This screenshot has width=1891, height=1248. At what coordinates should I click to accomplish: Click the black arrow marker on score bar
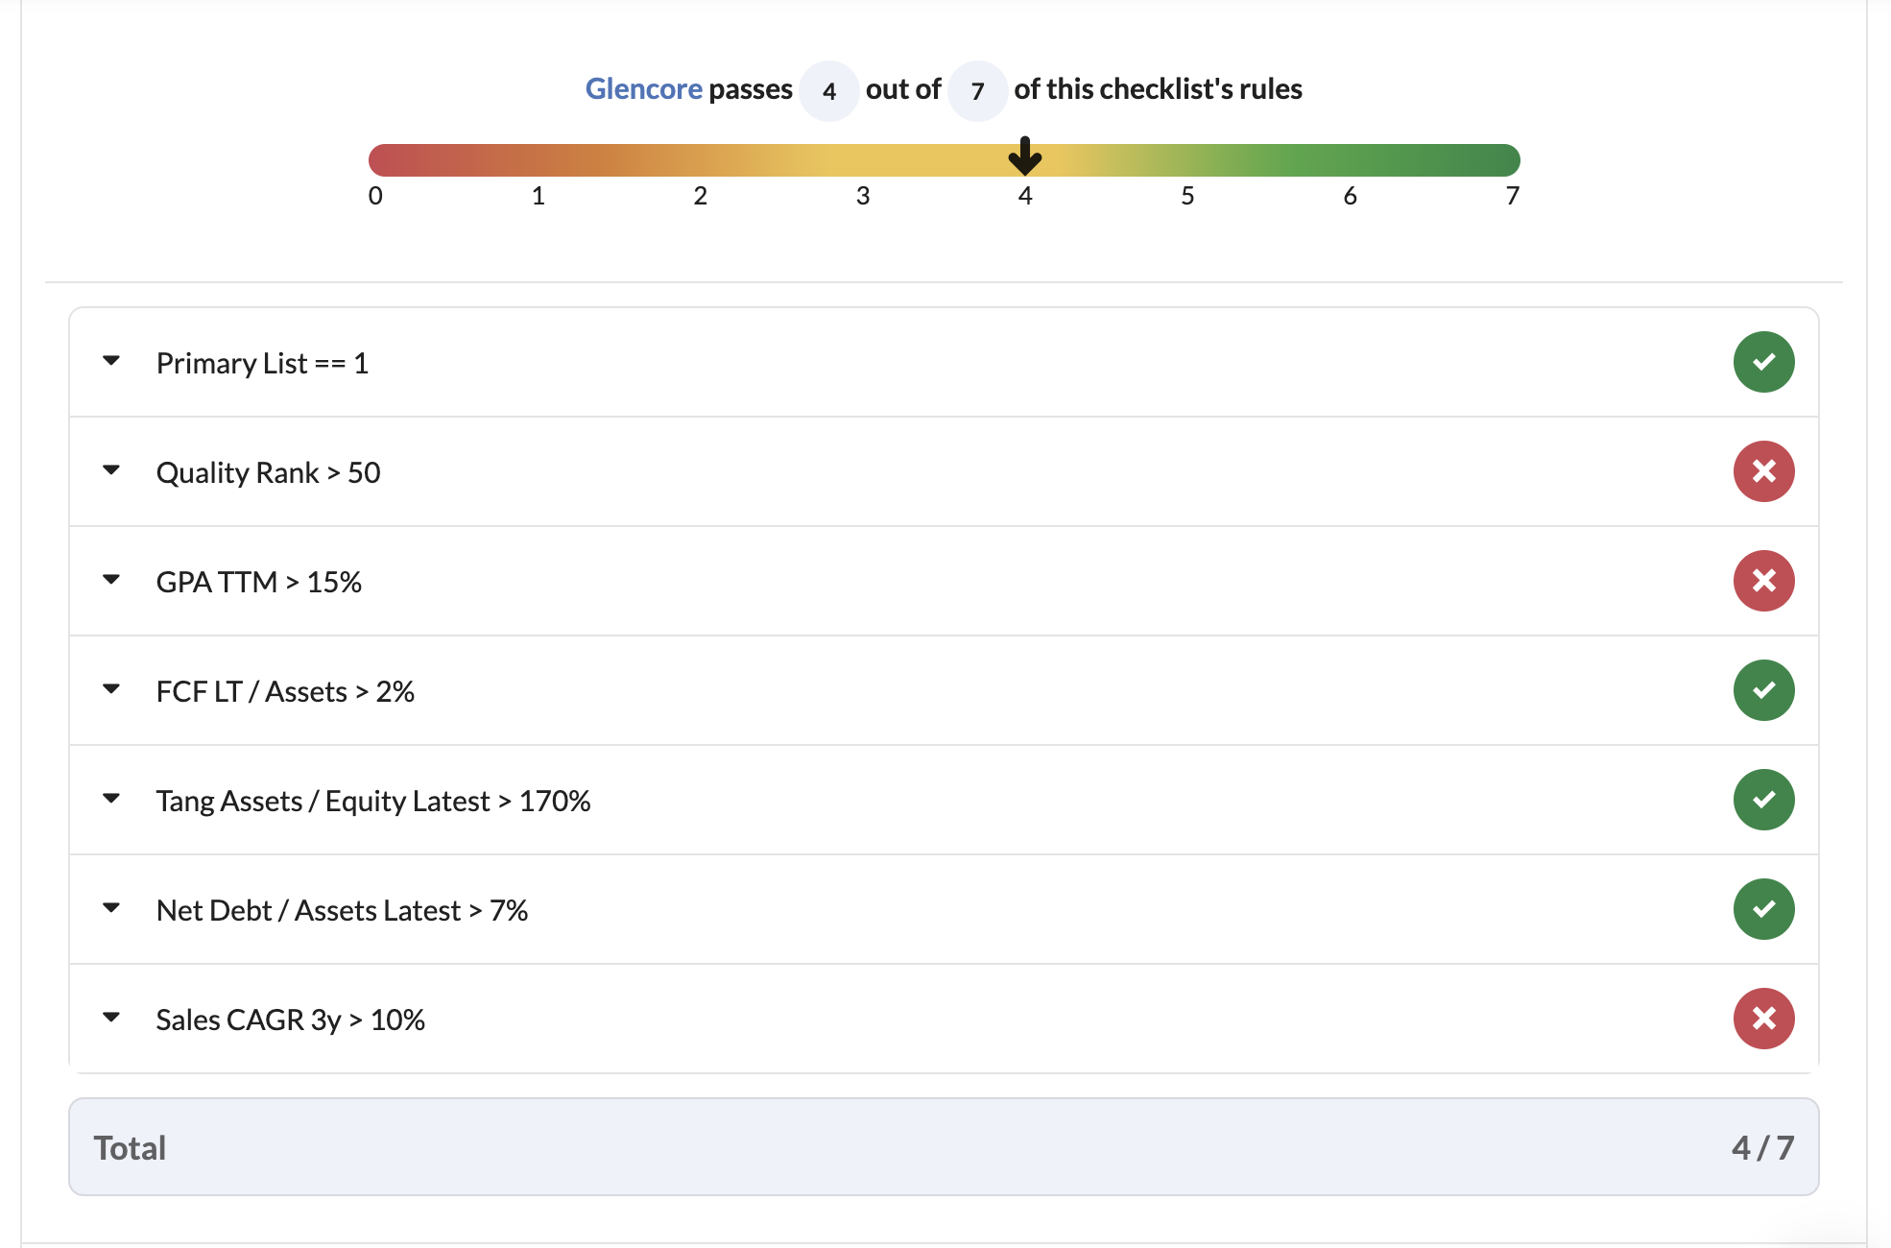[1025, 156]
